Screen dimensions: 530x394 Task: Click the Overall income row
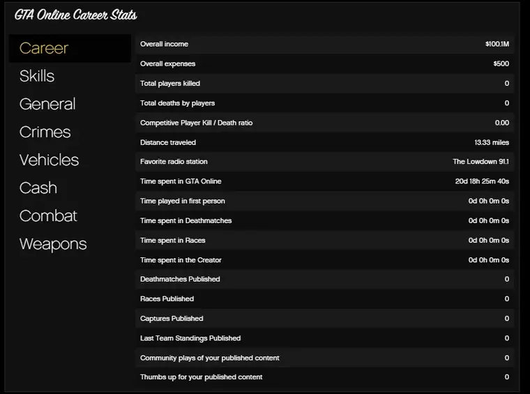(x=324, y=44)
